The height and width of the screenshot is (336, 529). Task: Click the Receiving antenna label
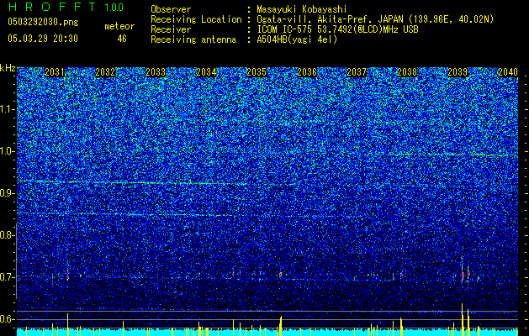(x=193, y=39)
